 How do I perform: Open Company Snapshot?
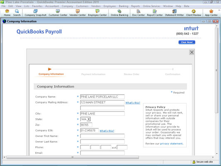35,13
